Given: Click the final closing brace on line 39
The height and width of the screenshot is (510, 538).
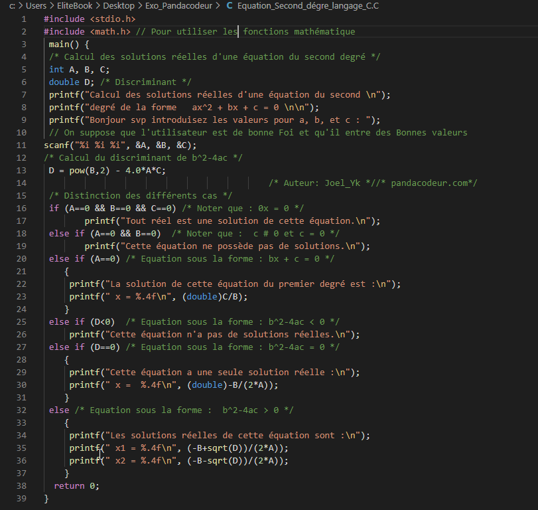Looking at the screenshot, I should (46, 498).
